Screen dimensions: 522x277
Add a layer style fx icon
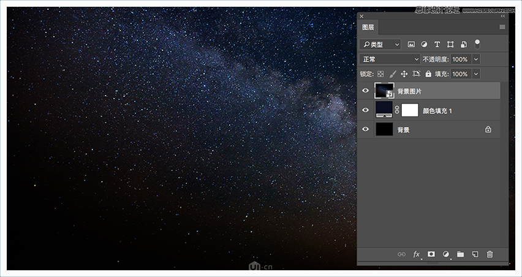[x=417, y=254]
